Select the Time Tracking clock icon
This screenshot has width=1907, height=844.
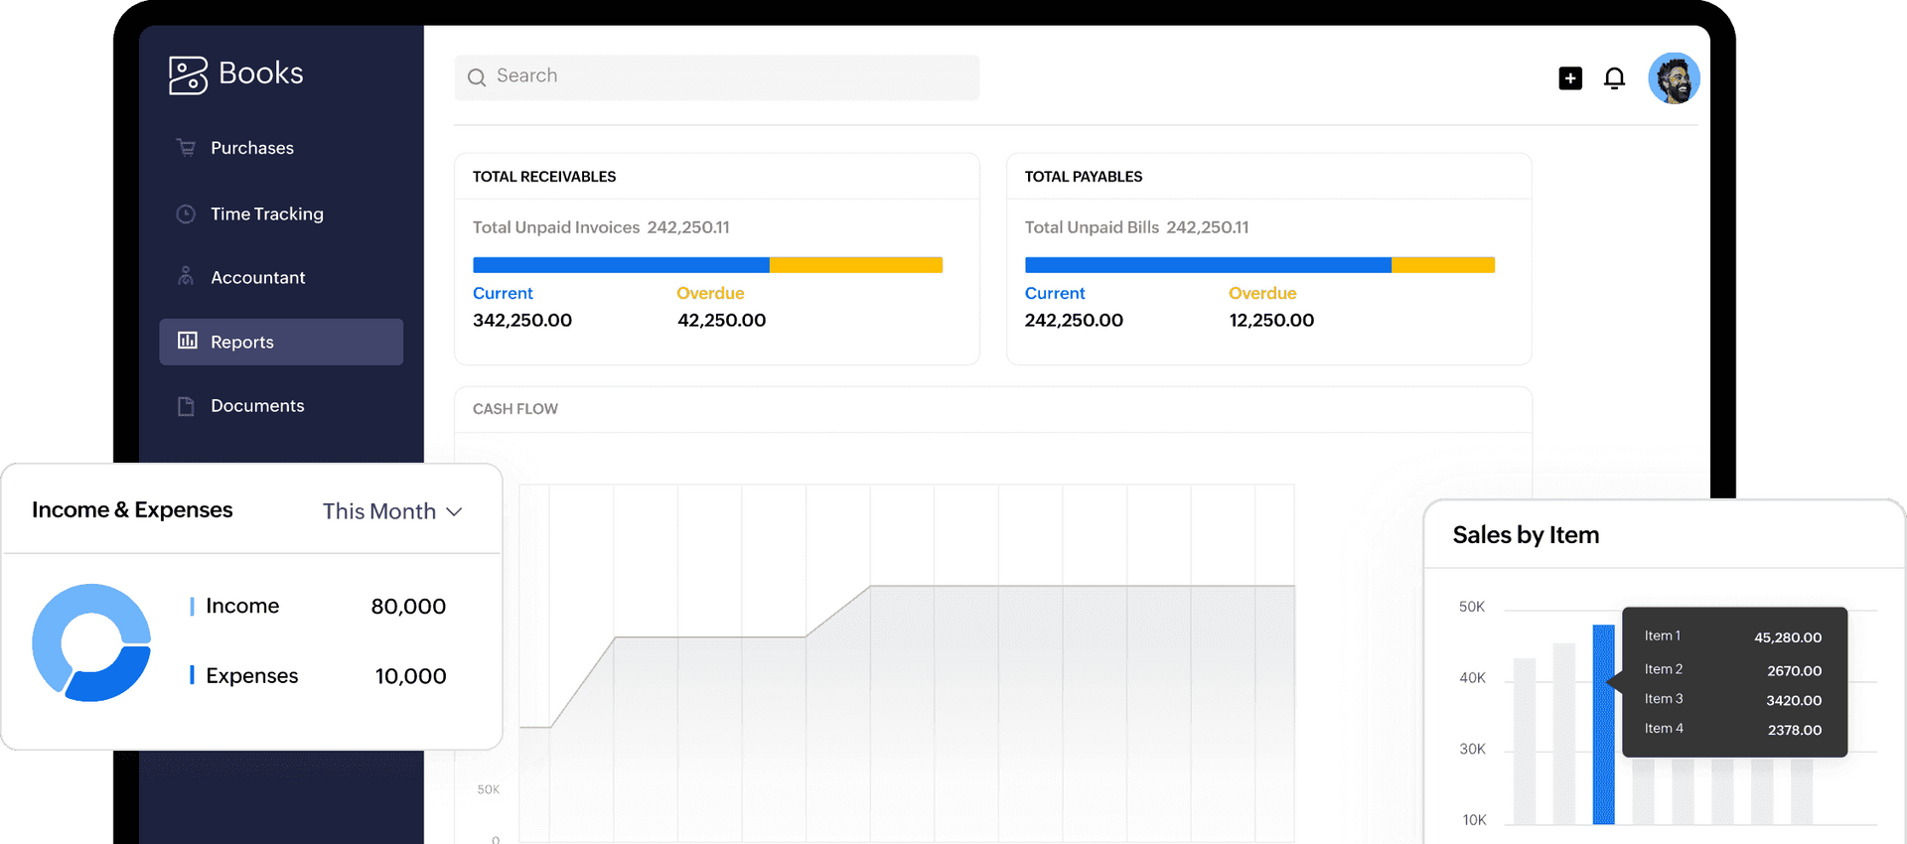point(186,213)
